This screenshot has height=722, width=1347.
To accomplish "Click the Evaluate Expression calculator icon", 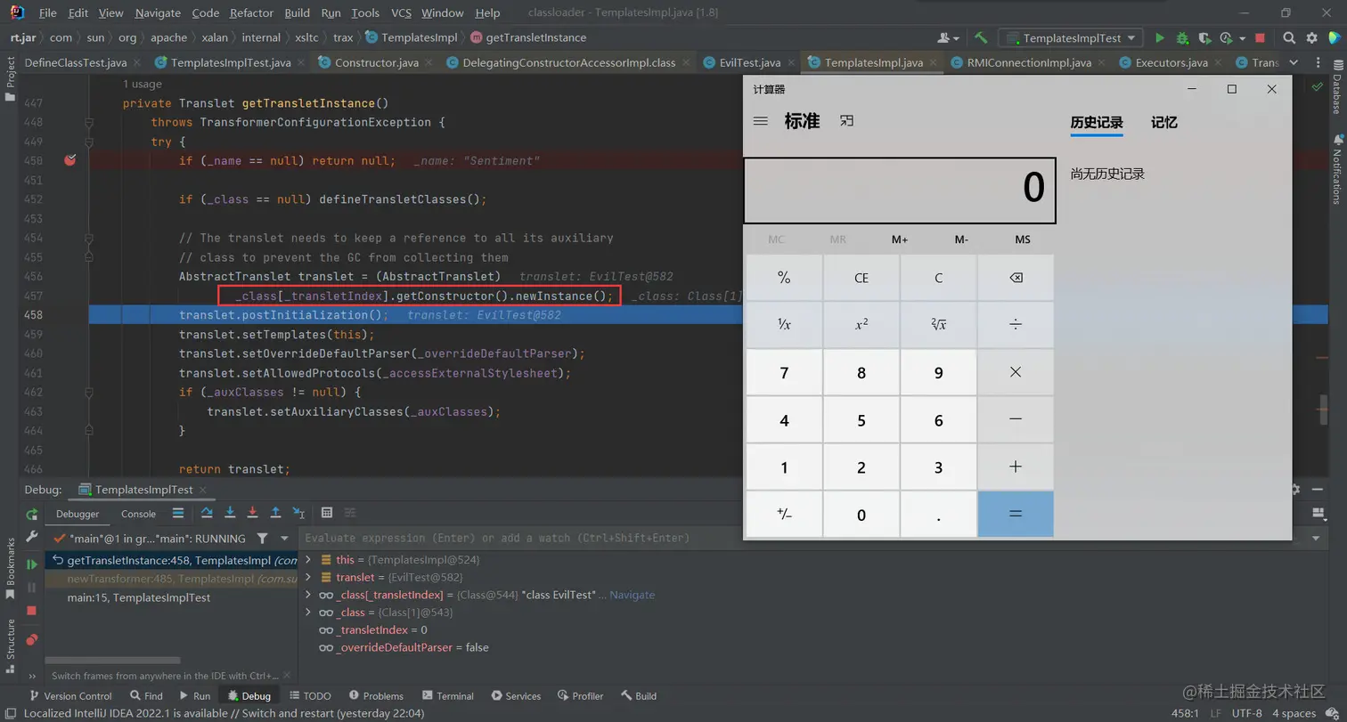I will [x=327, y=513].
